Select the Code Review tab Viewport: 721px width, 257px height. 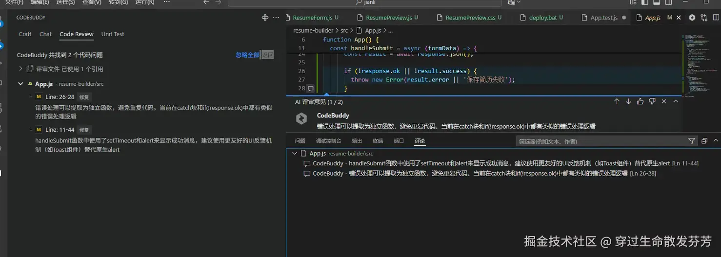77,34
